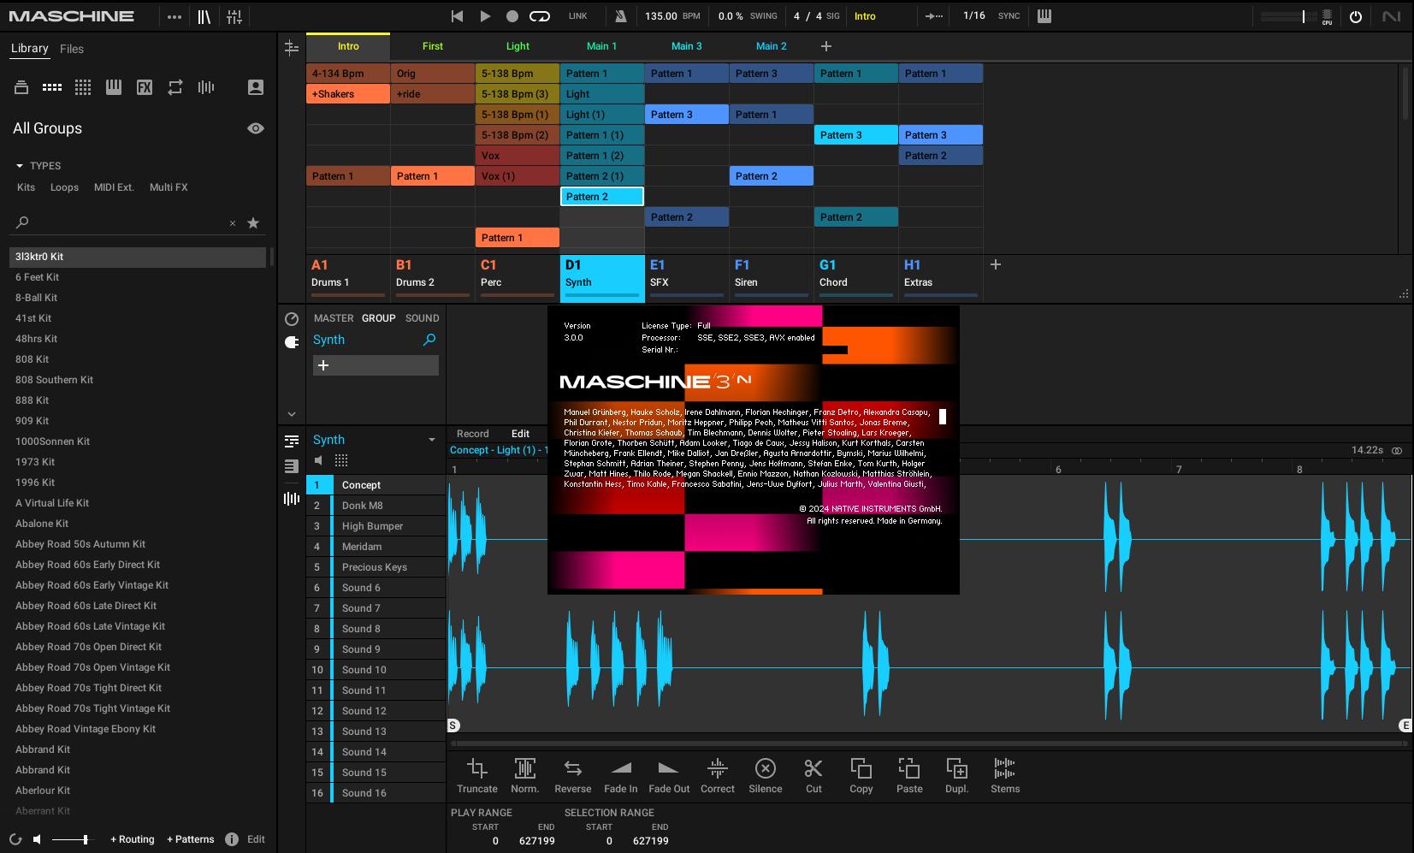Screen dimensions: 1414x853
Task: Select the FX effects browser icon
Action: pos(145,87)
